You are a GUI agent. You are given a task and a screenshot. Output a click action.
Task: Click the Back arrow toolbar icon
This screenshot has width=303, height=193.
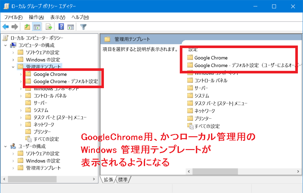click(5, 27)
